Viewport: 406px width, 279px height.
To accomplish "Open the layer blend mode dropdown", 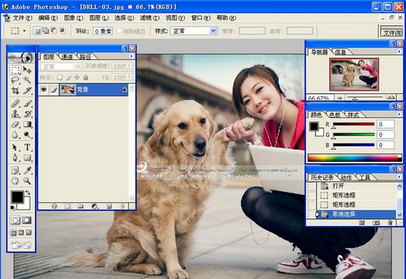I will 60,67.
